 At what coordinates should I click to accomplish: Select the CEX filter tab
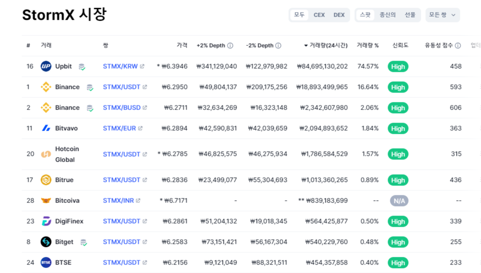[319, 15]
